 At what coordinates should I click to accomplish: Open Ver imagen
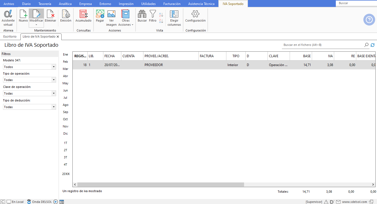click(111, 18)
